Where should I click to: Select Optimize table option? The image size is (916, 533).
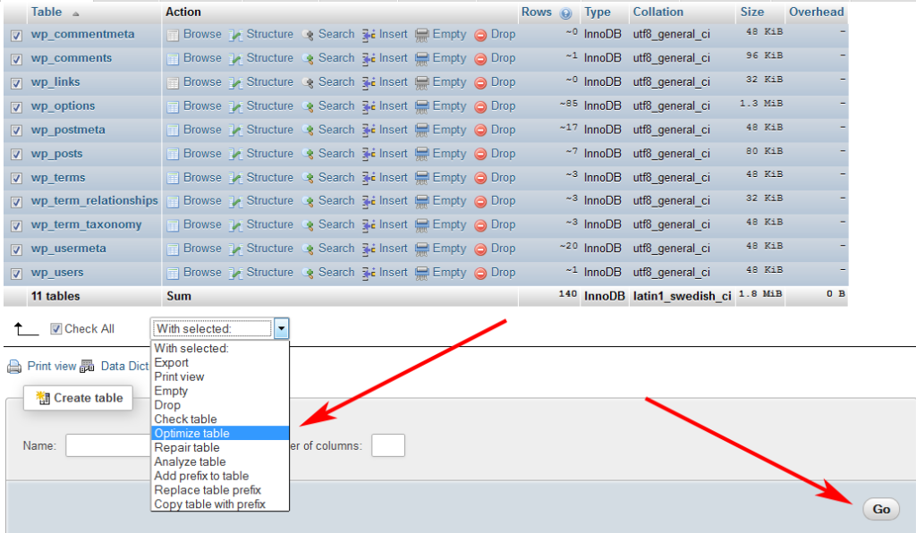tap(220, 433)
